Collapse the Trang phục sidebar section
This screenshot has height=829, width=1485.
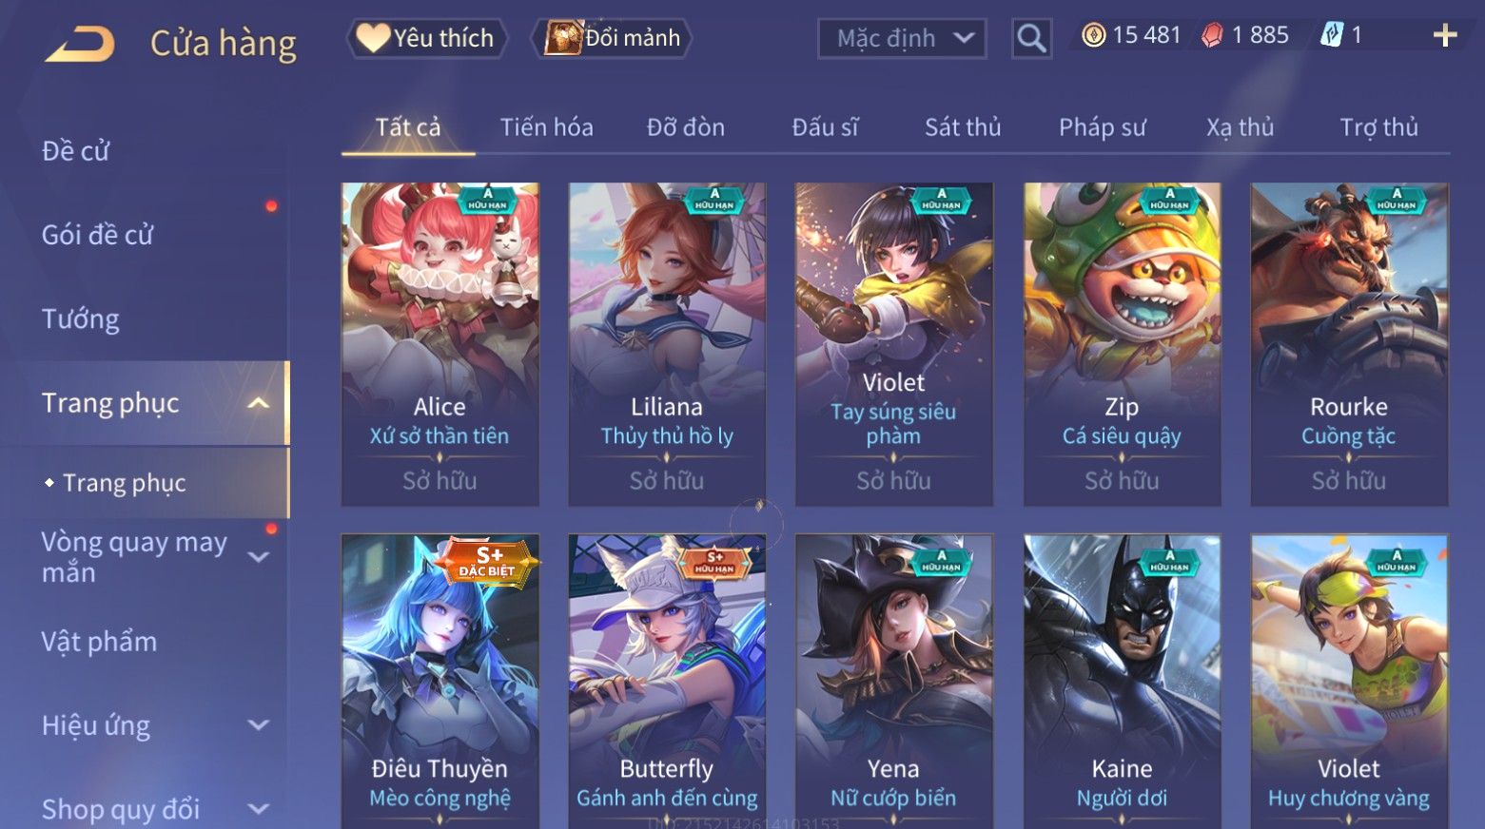pos(258,403)
